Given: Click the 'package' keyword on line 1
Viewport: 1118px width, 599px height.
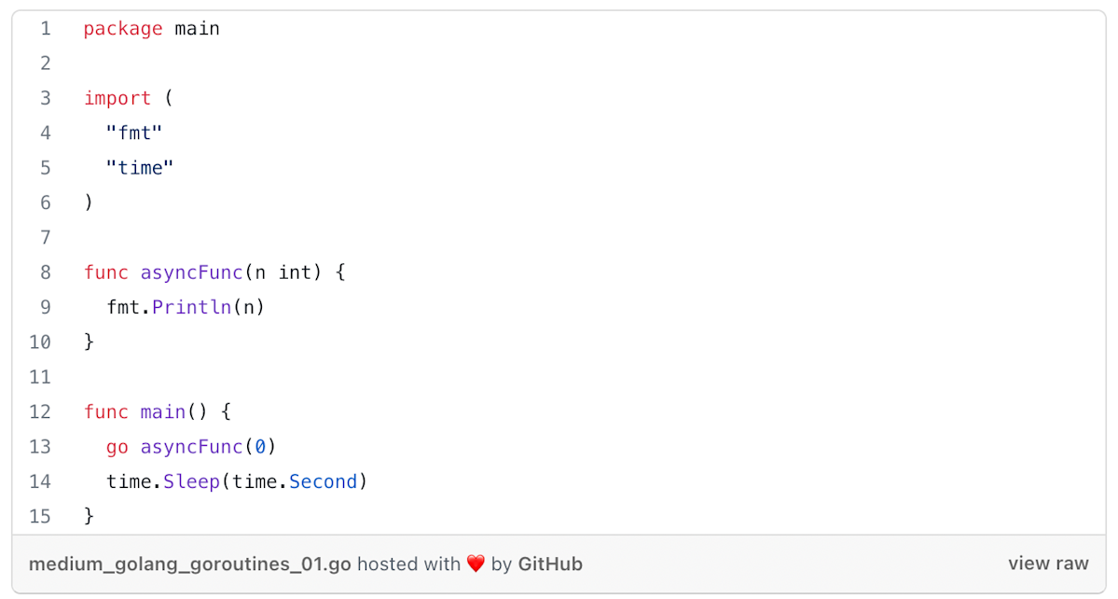Looking at the screenshot, I should coord(123,29).
